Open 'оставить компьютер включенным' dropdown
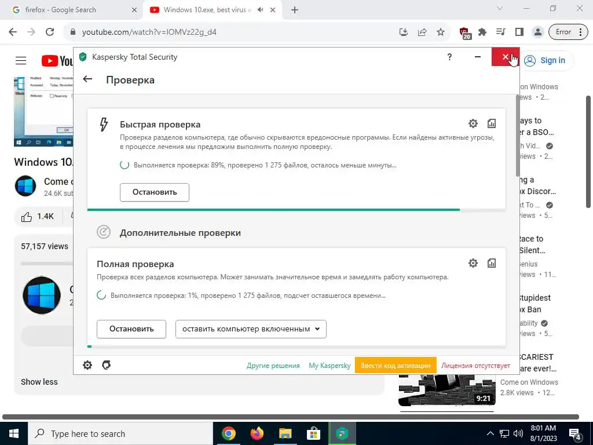The image size is (593, 445). tap(251, 329)
